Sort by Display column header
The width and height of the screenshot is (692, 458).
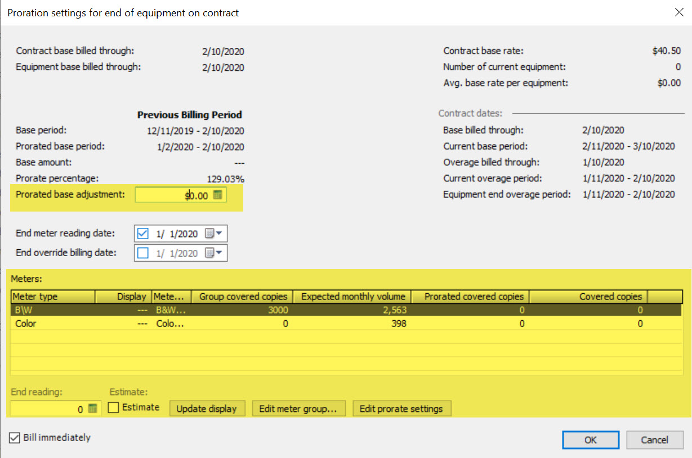click(122, 297)
